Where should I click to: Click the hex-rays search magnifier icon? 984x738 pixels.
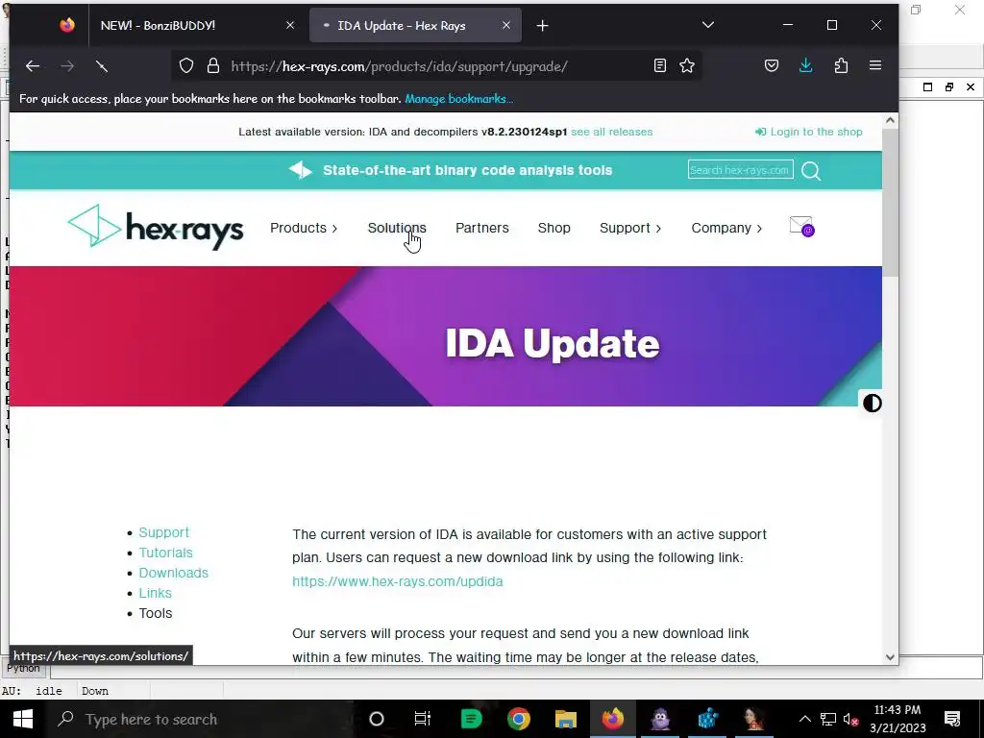[811, 171]
